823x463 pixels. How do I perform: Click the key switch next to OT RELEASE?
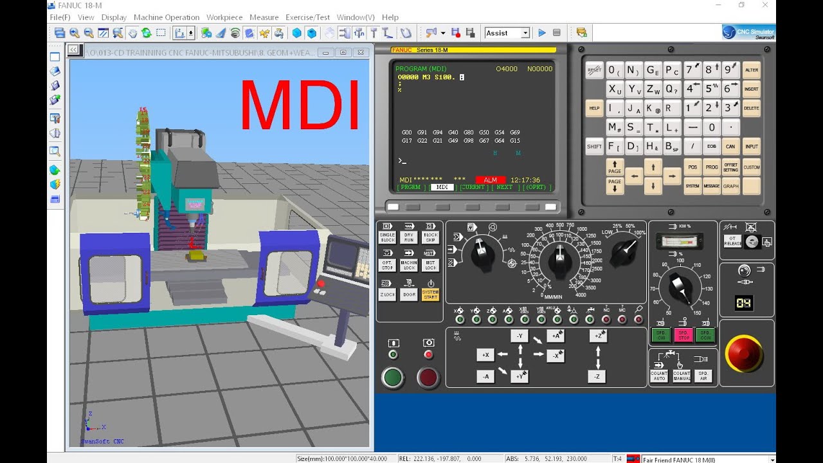(x=752, y=242)
